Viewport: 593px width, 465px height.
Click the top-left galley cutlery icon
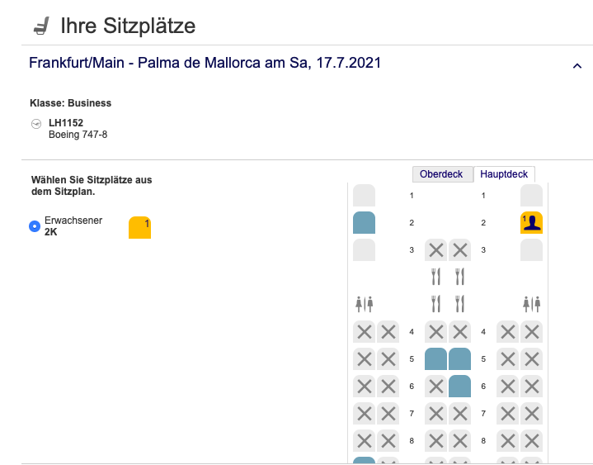click(435, 276)
